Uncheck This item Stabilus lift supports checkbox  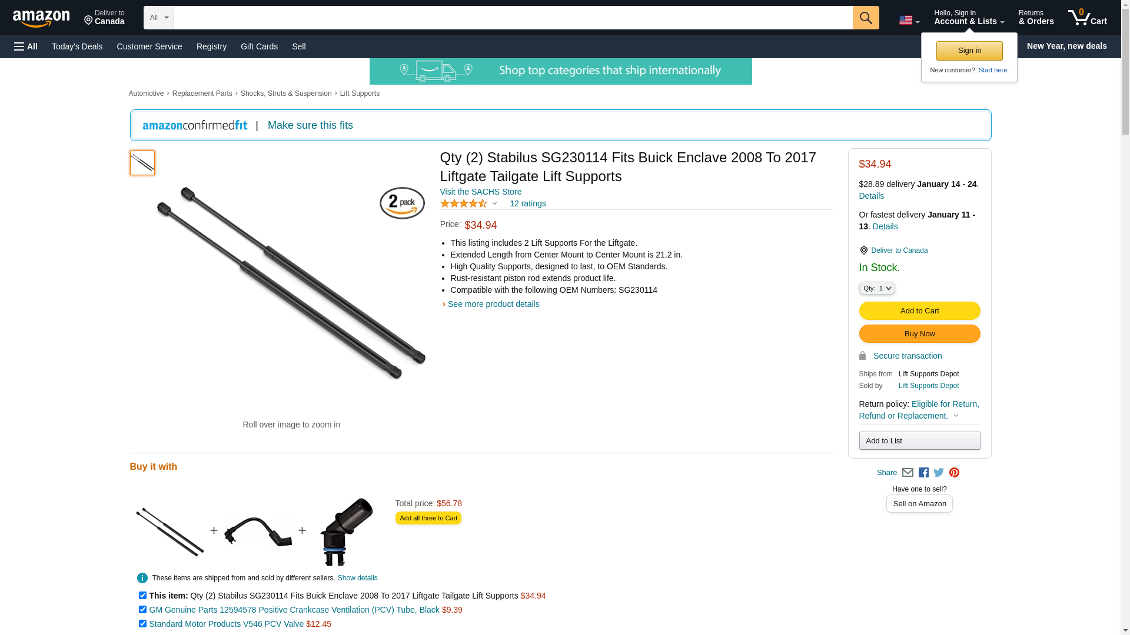(x=142, y=596)
